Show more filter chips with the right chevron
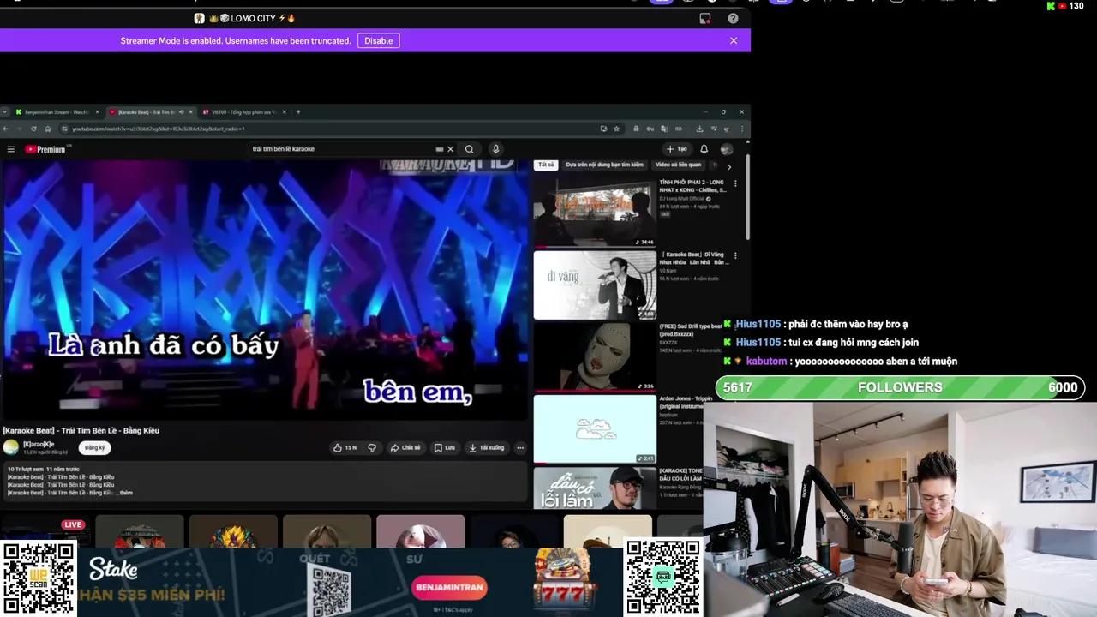Viewport: 1097px width, 617px height. click(x=729, y=166)
